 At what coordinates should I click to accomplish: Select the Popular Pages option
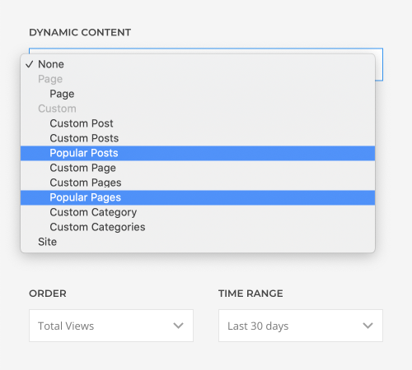point(198,197)
